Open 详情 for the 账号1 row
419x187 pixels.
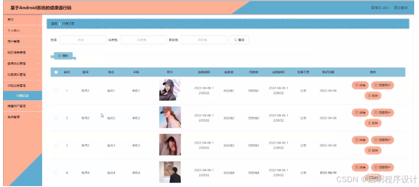point(360,85)
